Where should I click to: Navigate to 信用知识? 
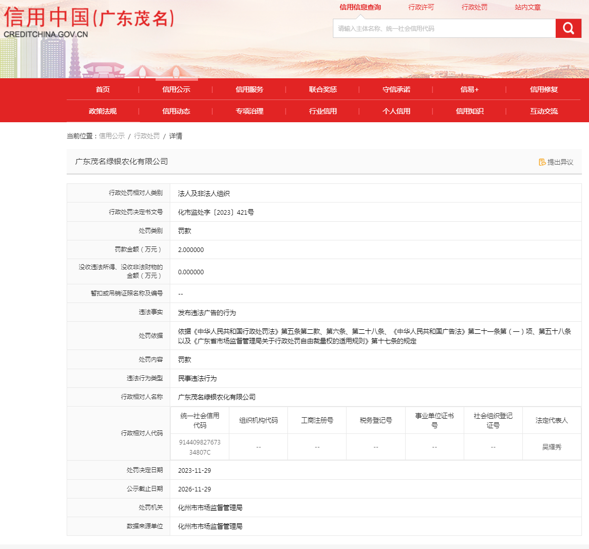point(470,111)
